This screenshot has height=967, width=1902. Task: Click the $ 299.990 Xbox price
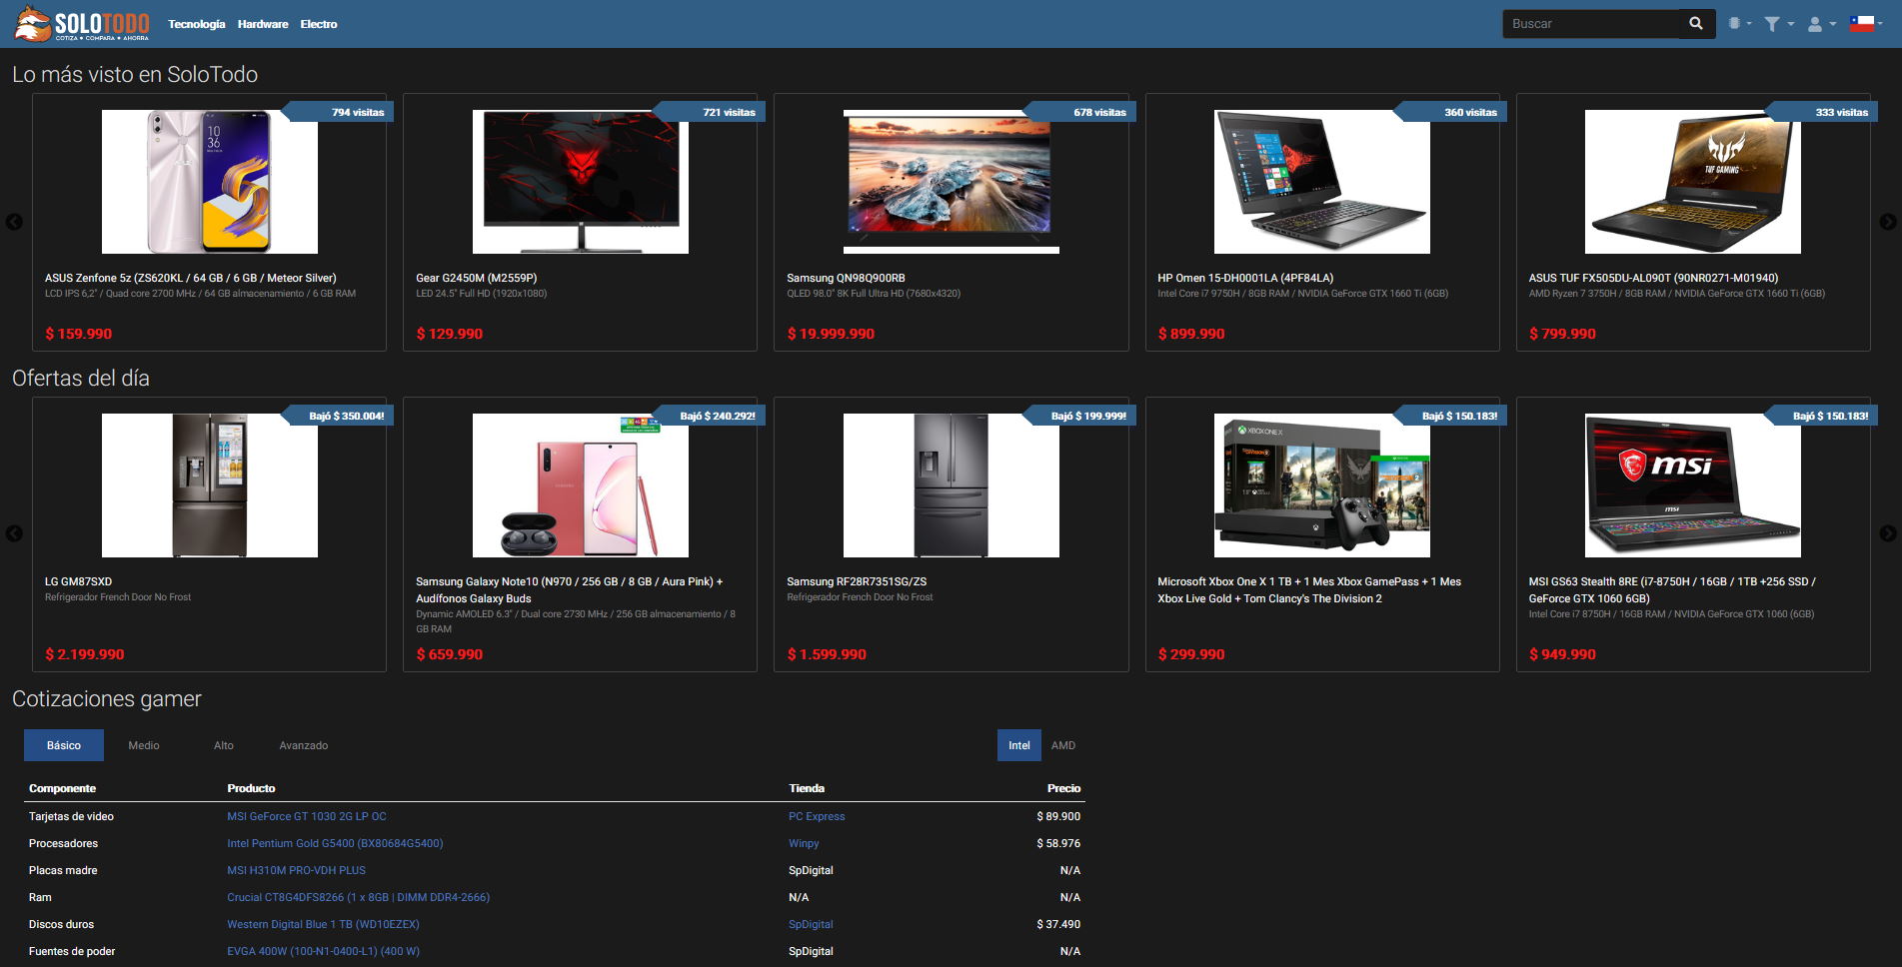click(1191, 654)
